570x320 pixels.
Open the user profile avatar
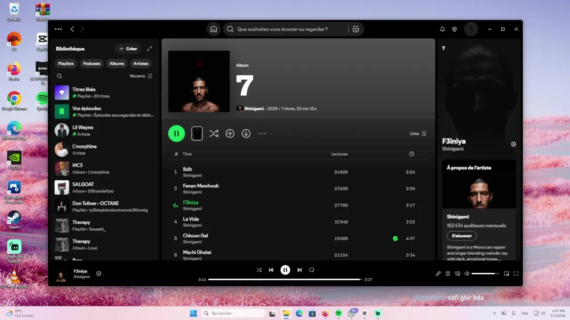(x=471, y=29)
